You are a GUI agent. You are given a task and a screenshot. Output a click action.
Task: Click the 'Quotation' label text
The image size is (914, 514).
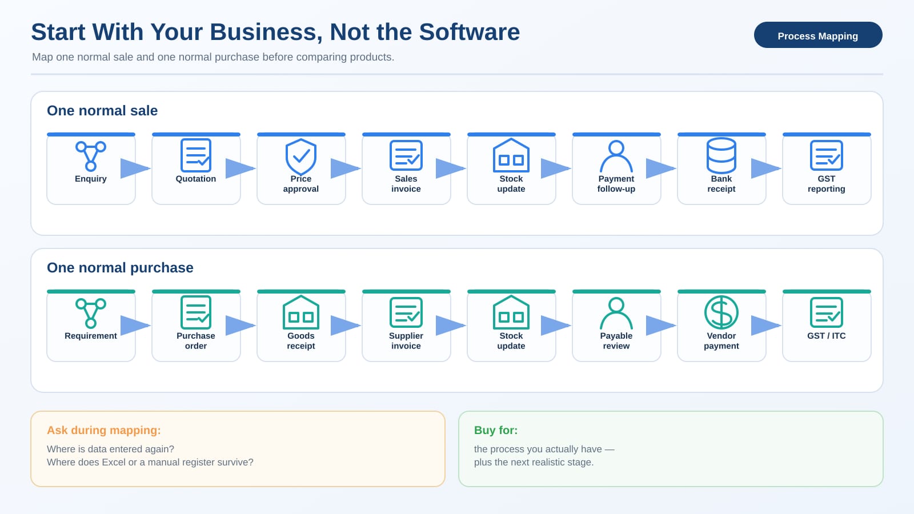tap(196, 179)
